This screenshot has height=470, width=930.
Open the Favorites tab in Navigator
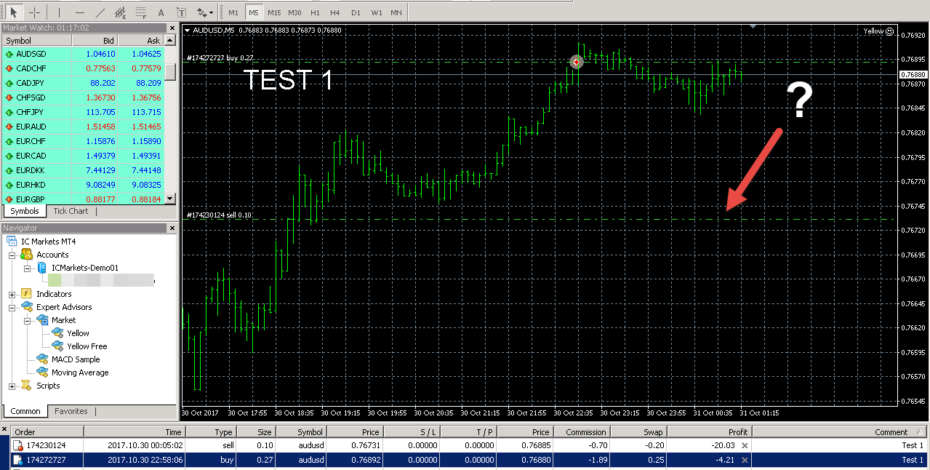tap(71, 411)
